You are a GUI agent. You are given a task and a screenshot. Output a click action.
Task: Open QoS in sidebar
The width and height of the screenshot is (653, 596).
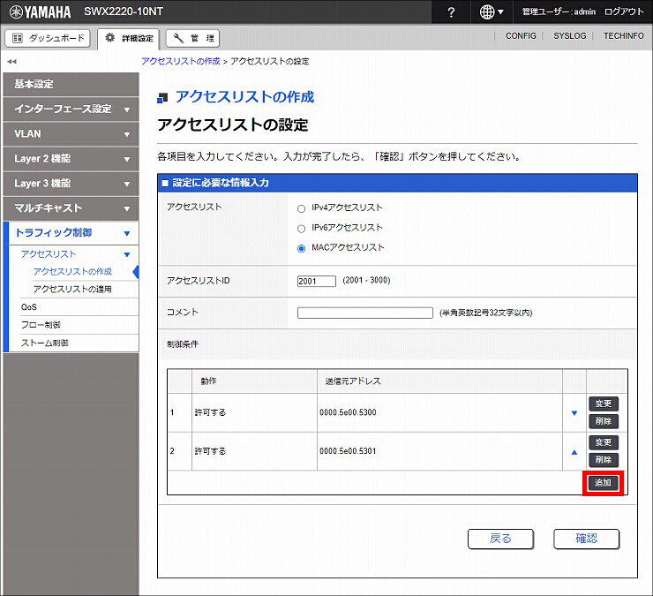click(29, 307)
